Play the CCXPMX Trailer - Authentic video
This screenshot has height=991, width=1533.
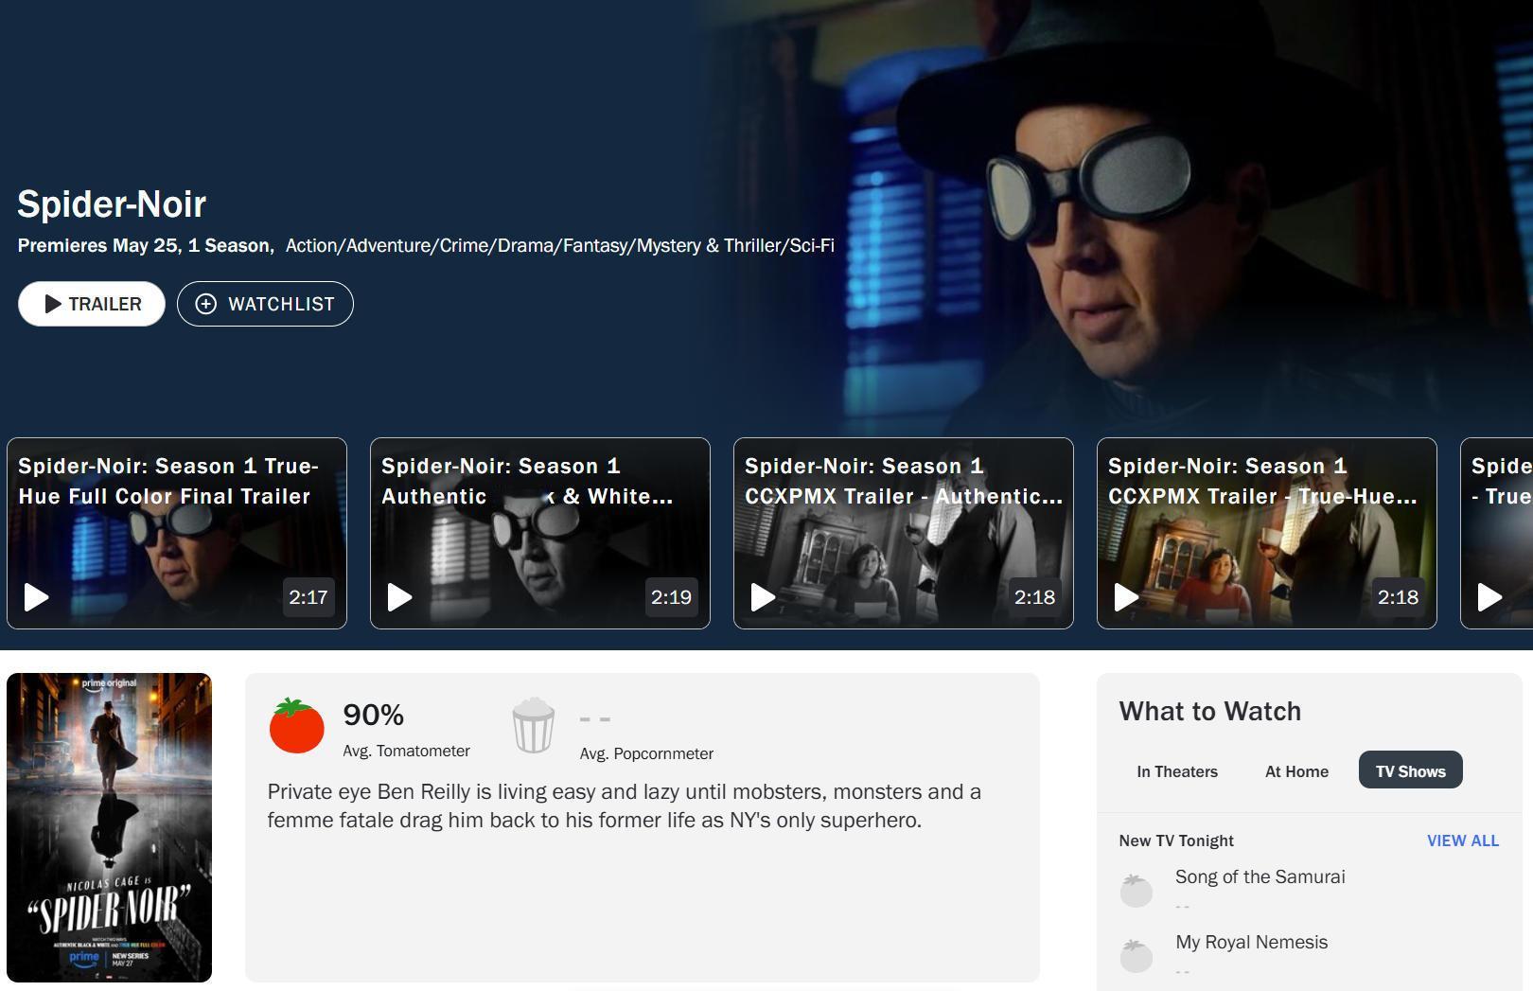[904, 533]
